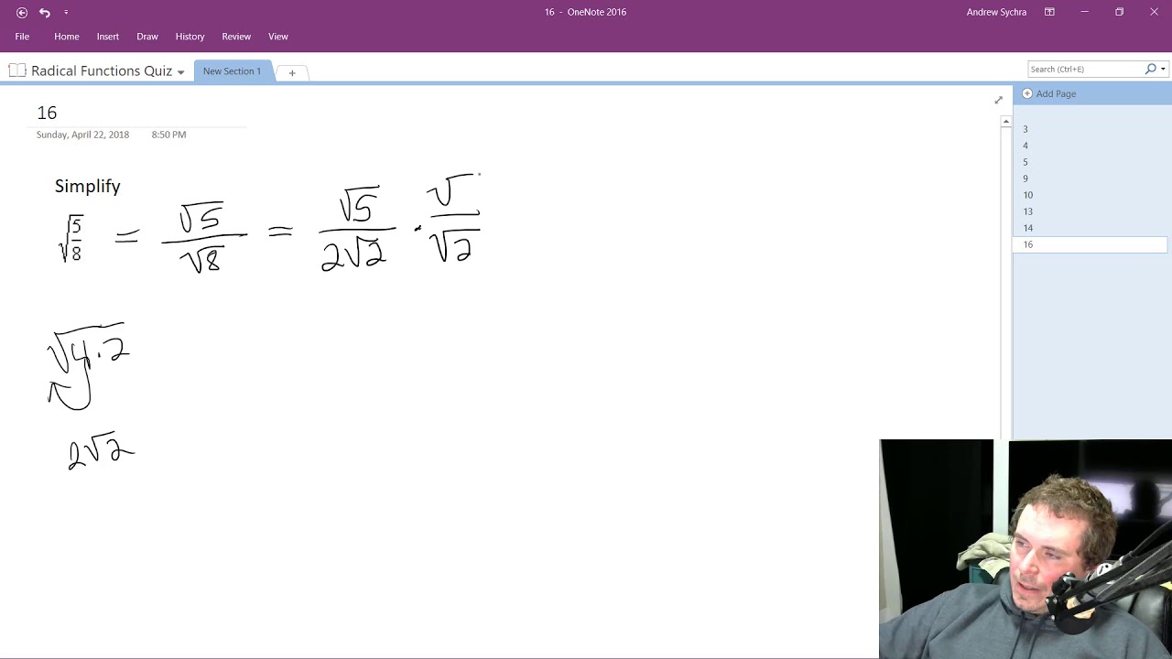The image size is (1172, 659).
Task: Open page 13 in page list
Action: (x=1090, y=211)
